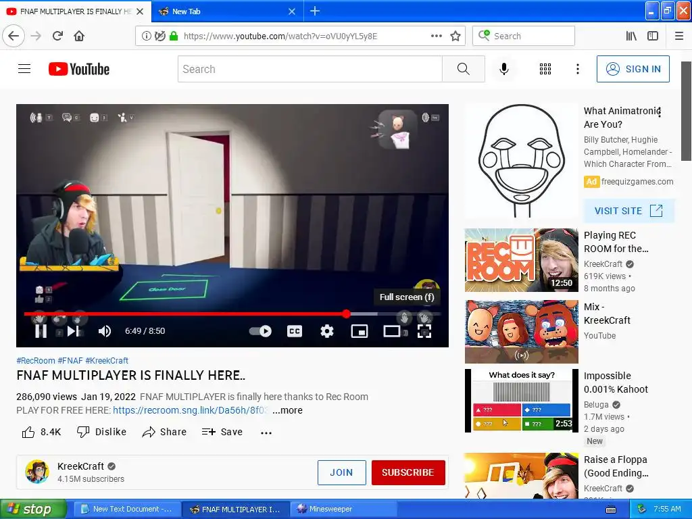
Task: Enable miniplayer mode
Action: click(x=360, y=331)
